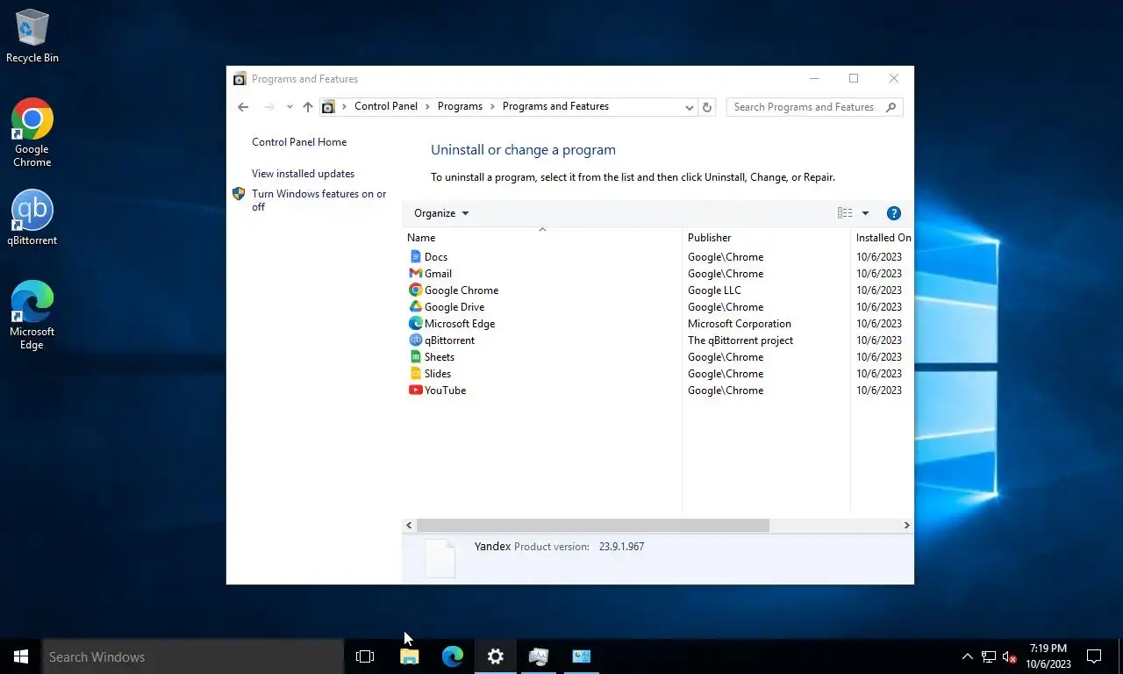This screenshot has height=674, width=1123.
Task: Open the recent locations dropdown arrow
Action: click(x=290, y=107)
